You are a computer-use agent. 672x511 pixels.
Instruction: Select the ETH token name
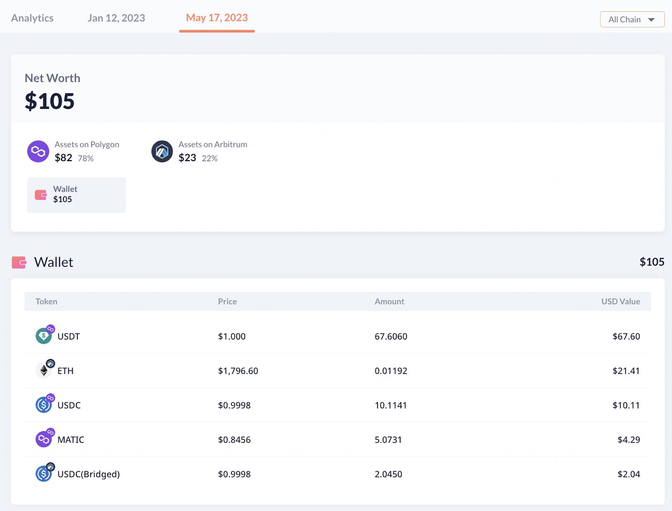coord(66,371)
